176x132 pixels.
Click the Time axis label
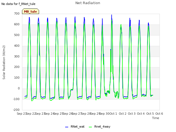point(156,118)
